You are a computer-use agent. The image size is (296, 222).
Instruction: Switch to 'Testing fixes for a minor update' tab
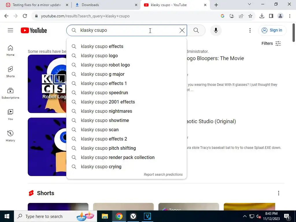coord(37,5)
